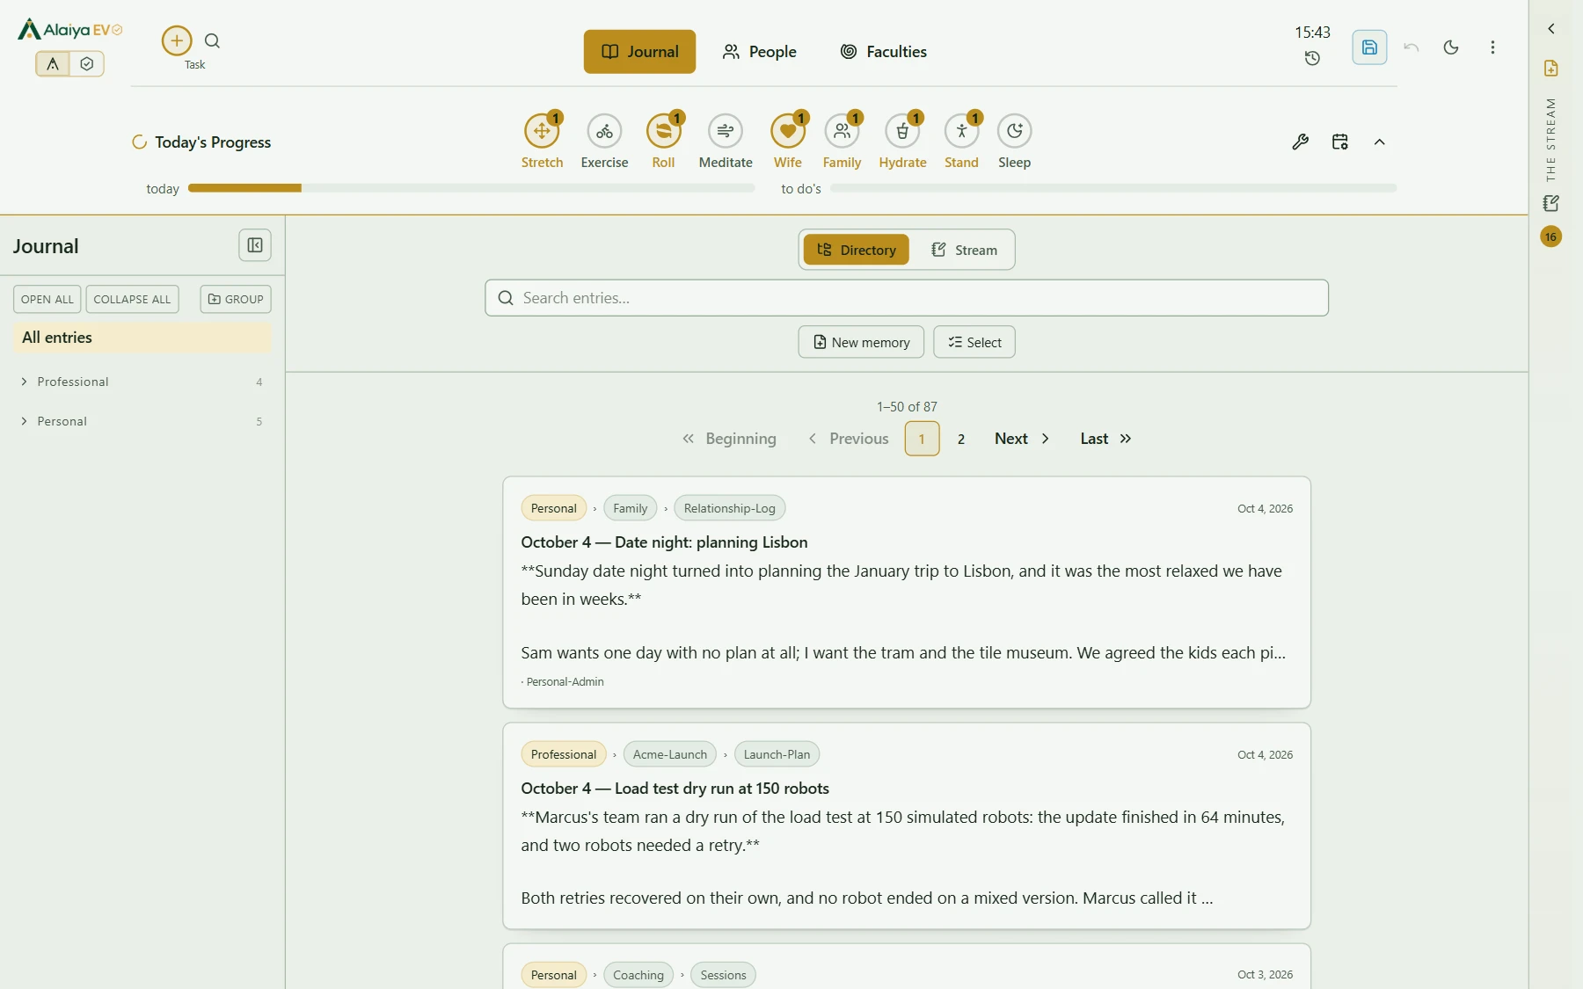Focus the Search entries field
This screenshot has height=989, width=1583.
pyautogui.click(x=907, y=298)
